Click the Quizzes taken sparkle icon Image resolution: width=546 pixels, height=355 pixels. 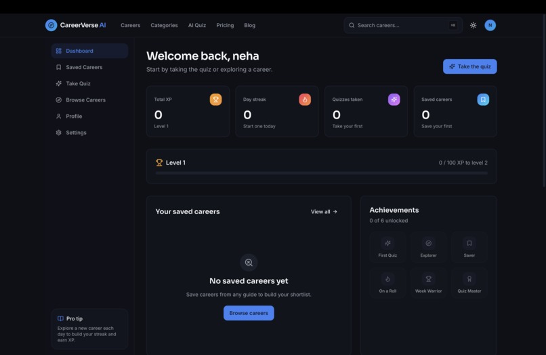pyautogui.click(x=394, y=100)
